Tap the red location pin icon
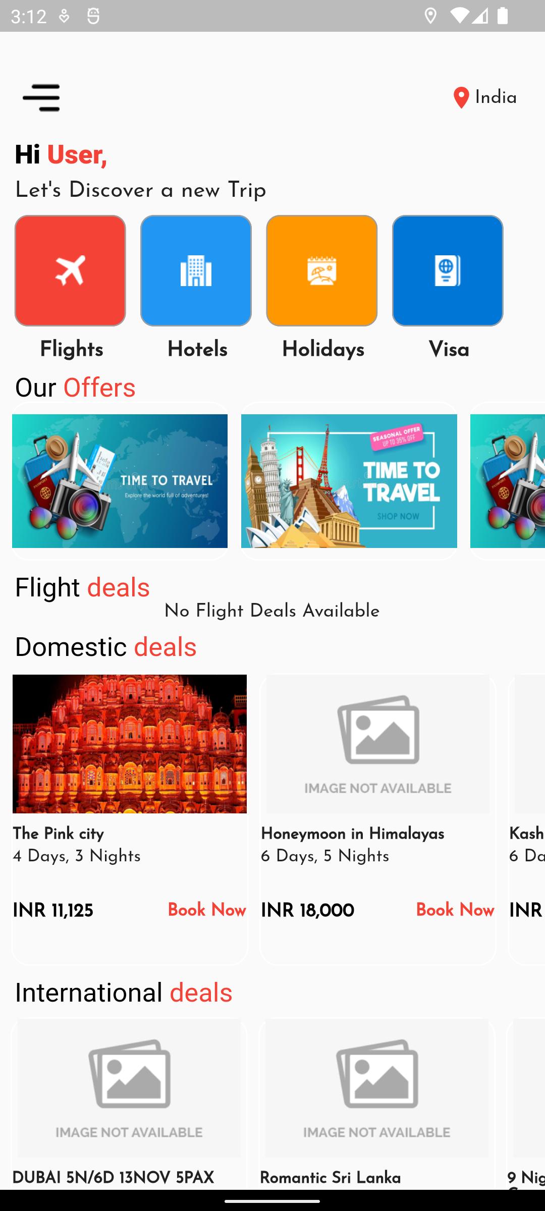Viewport: 545px width, 1211px height. point(461,98)
